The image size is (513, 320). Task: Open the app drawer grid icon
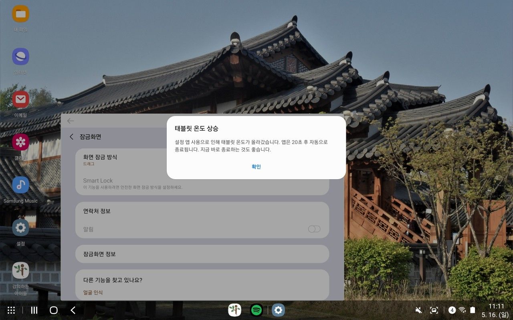11,310
